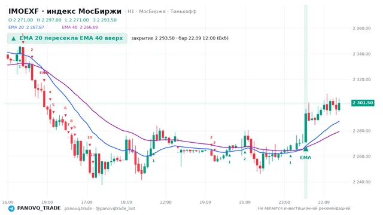Click the 22.09 date axis label
Screen dimensions: 383x215
point(324,202)
